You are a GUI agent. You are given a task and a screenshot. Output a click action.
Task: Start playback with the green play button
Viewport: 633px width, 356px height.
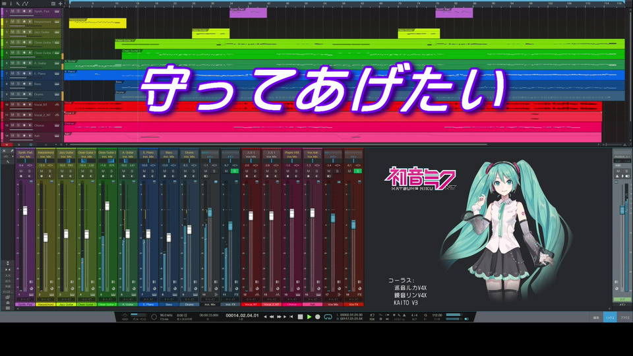pos(309,317)
